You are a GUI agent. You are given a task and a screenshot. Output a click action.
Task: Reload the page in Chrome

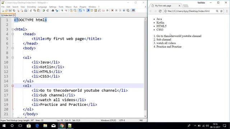pyautogui.click(x=160, y=11)
